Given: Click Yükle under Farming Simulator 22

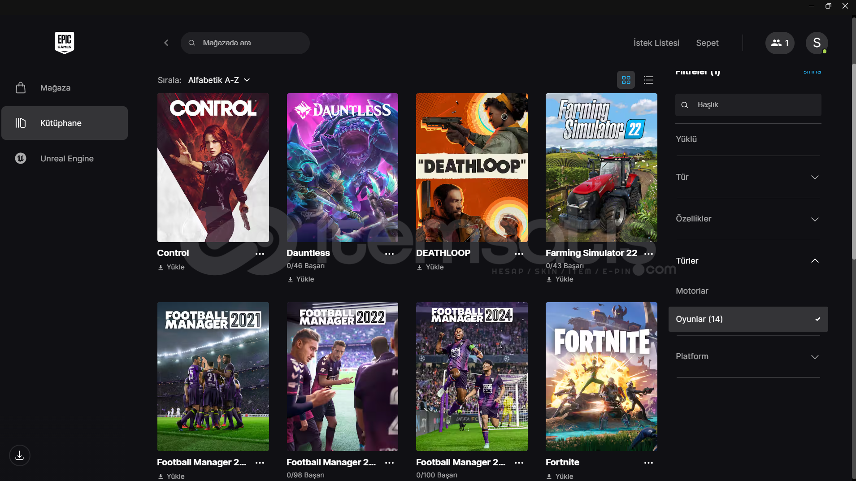Looking at the screenshot, I should pyautogui.click(x=560, y=279).
